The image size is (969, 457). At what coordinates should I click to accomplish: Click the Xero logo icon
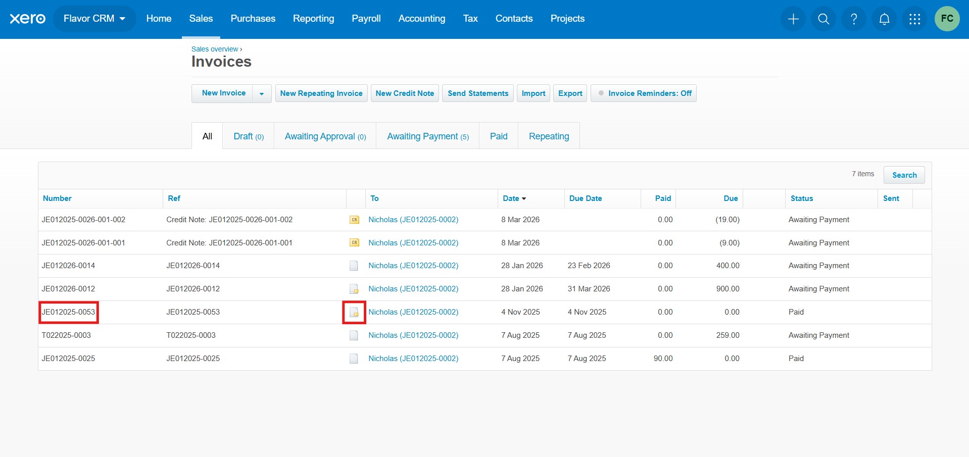(x=27, y=19)
